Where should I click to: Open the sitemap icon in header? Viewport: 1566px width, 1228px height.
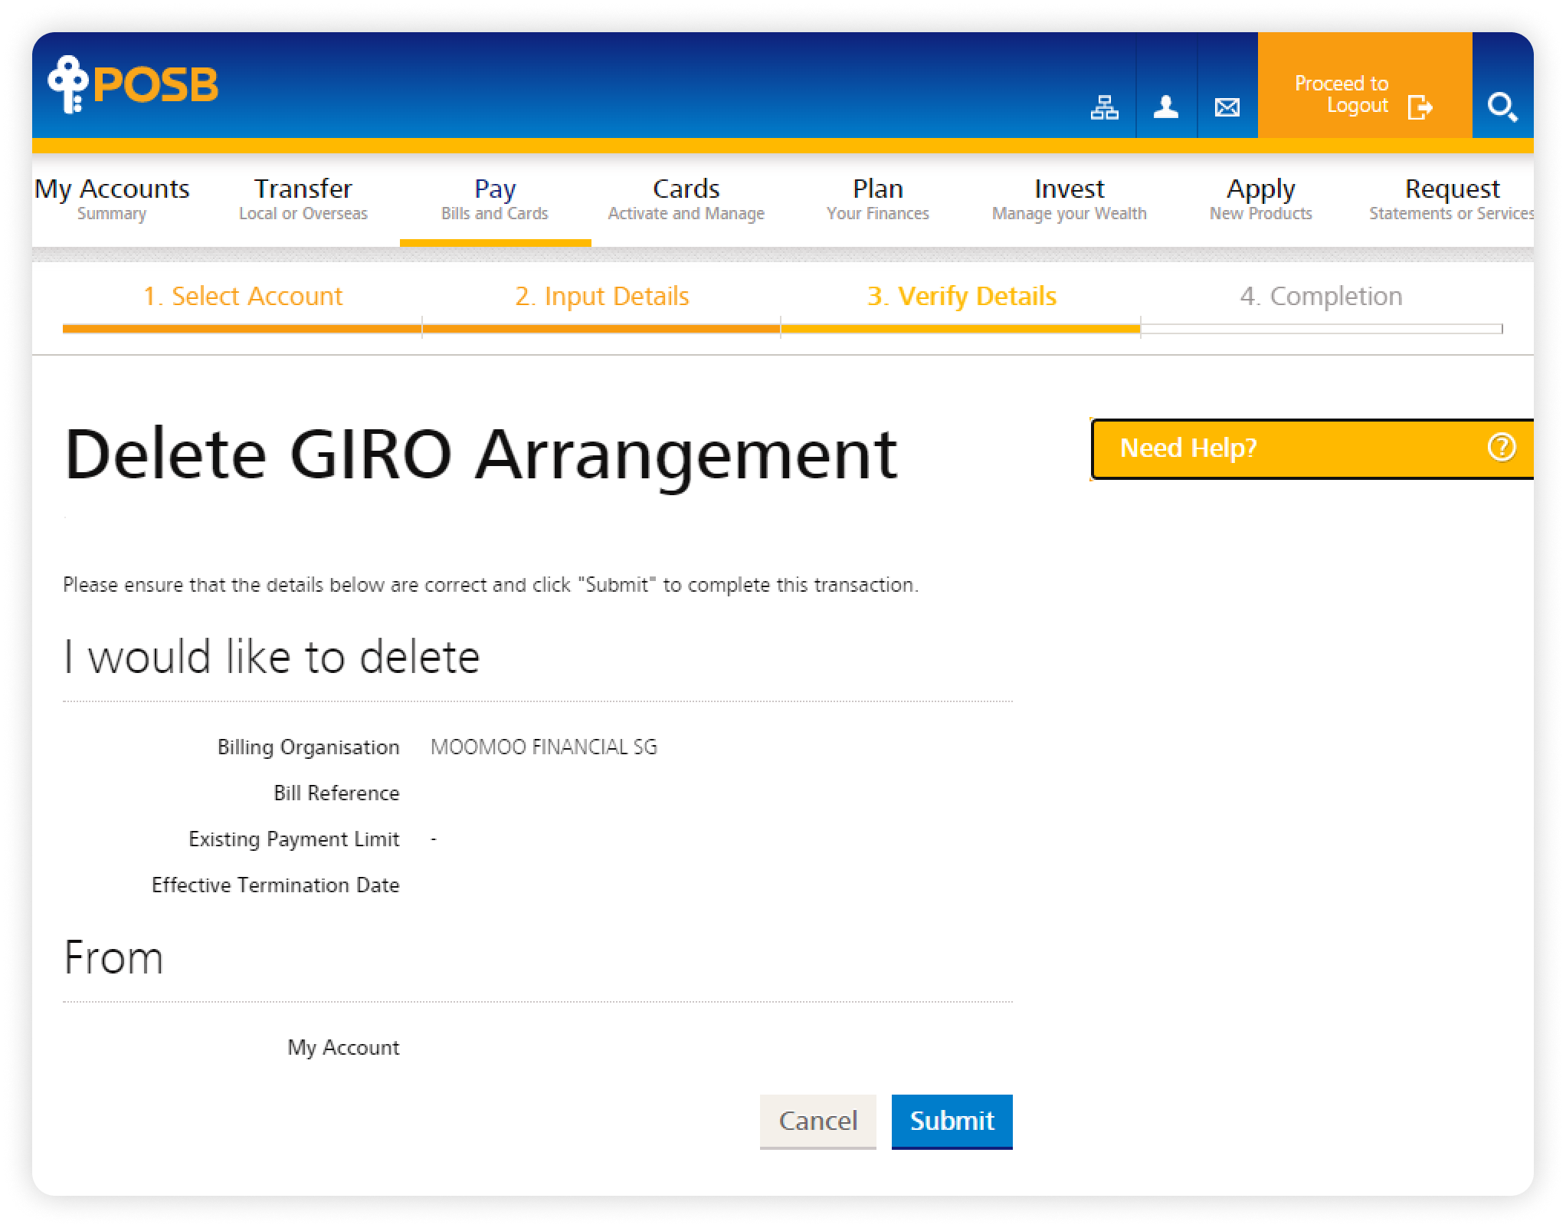tap(1104, 107)
